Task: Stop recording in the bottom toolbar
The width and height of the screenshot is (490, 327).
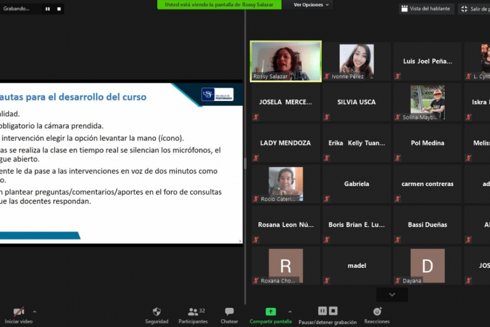Action: (332, 311)
